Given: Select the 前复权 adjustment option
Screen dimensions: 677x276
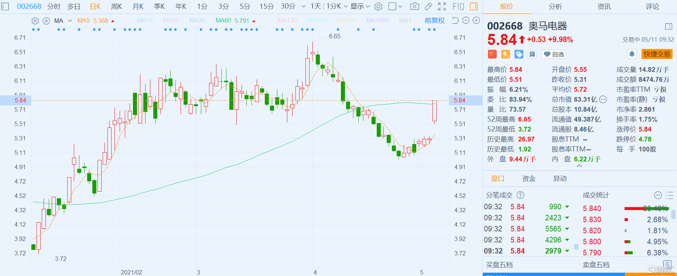Looking at the screenshot, I should pyautogui.click(x=434, y=21).
